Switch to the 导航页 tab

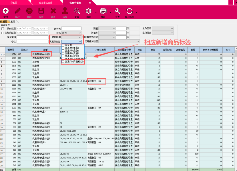[14, 3]
